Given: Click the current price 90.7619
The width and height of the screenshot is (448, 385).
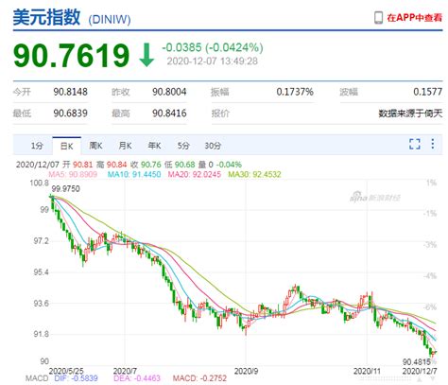Looking at the screenshot, I should point(72,56).
